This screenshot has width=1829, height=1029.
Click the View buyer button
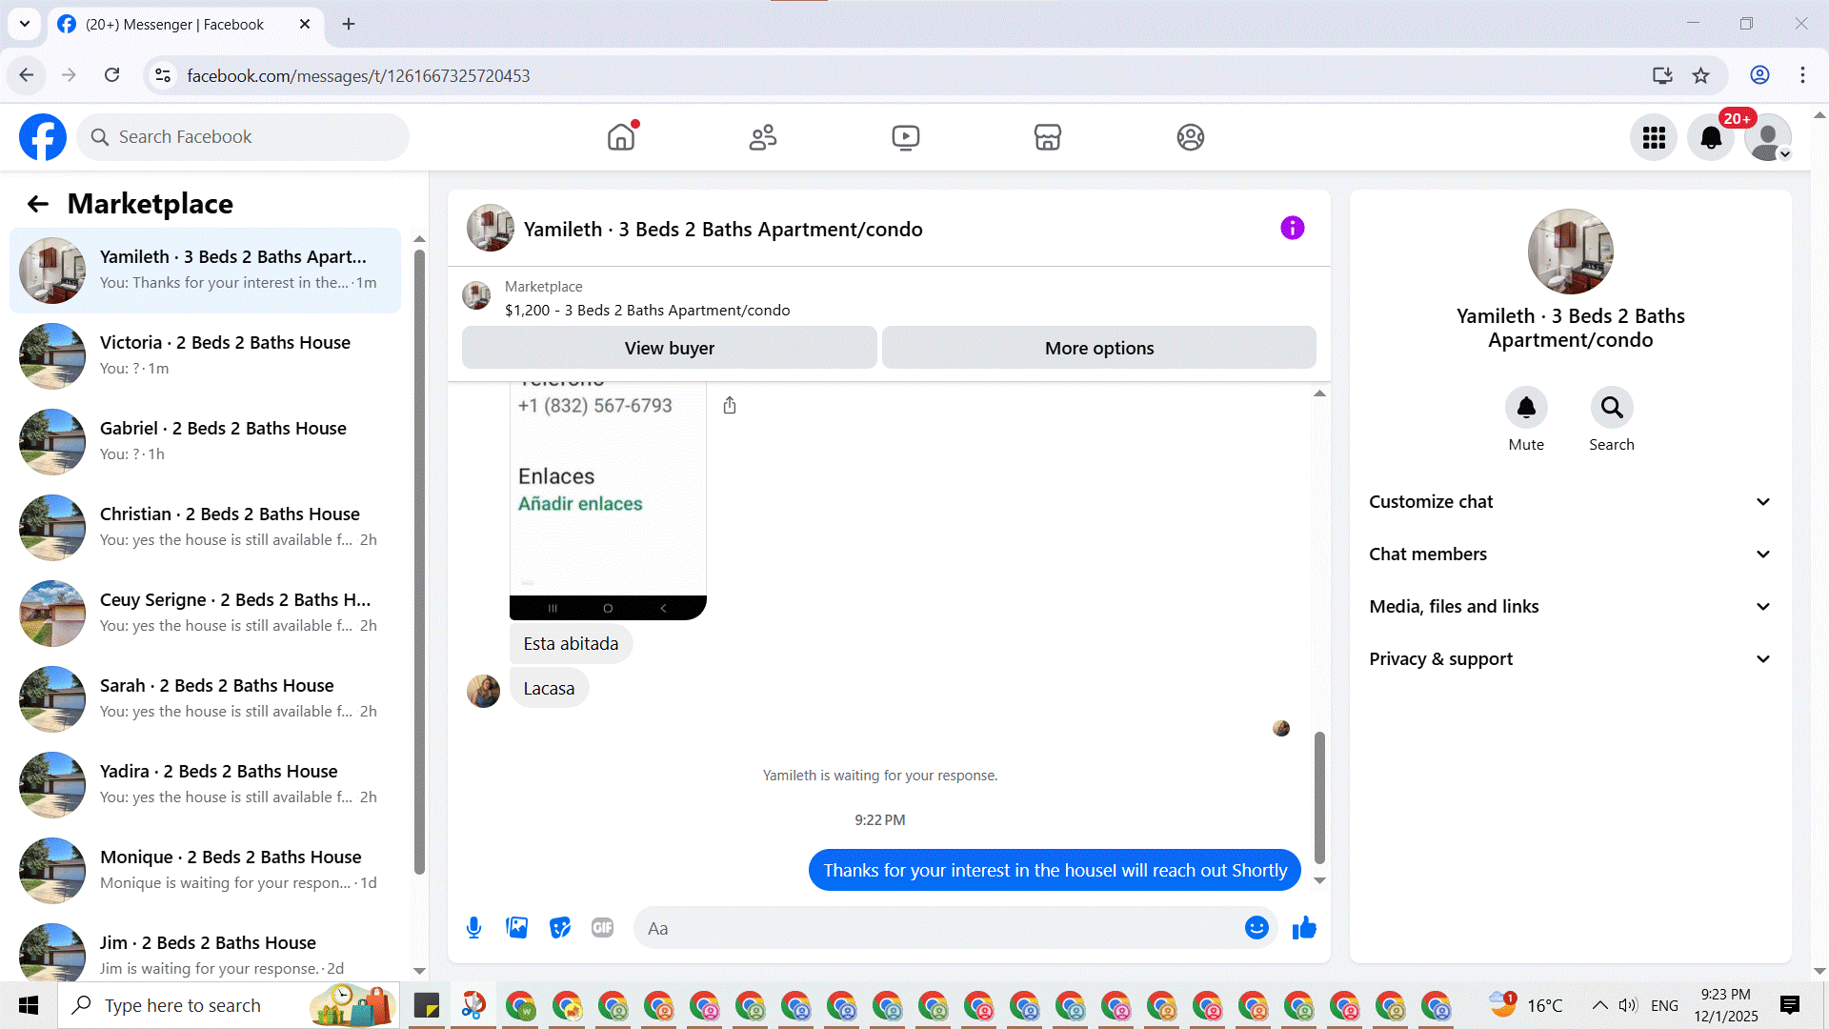(670, 348)
